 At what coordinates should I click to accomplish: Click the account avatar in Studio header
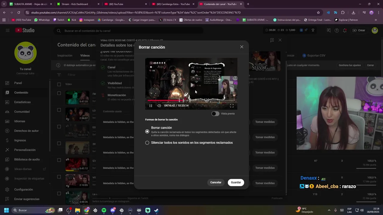tap(375, 30)
